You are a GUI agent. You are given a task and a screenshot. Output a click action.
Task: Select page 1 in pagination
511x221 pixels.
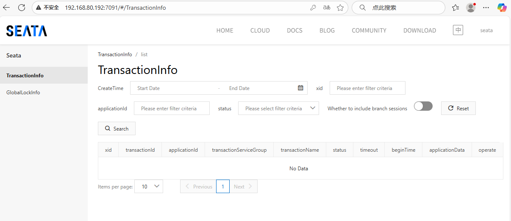coord(223,186)
